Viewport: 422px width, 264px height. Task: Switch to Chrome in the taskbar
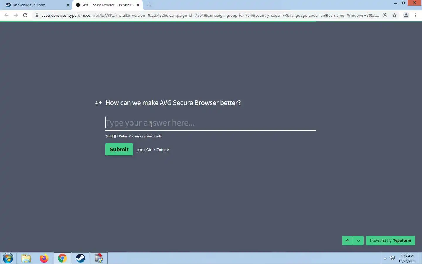[x=62, y=258]
